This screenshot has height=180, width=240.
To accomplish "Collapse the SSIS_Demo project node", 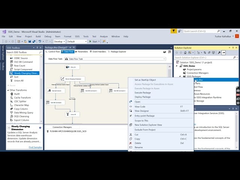I will tap(177, 66).
